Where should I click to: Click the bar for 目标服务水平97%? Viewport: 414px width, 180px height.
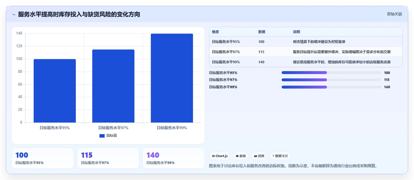pyautogui.click(x=113, y=86)
